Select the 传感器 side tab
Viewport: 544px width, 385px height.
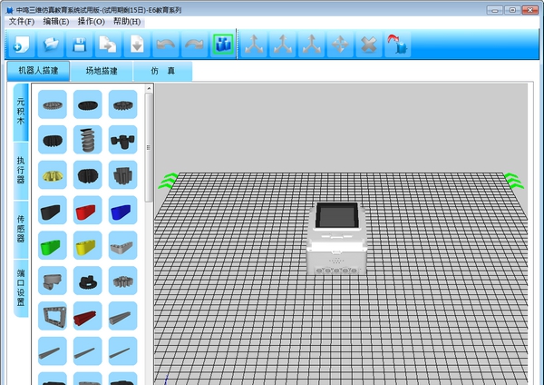click(21, 230)
